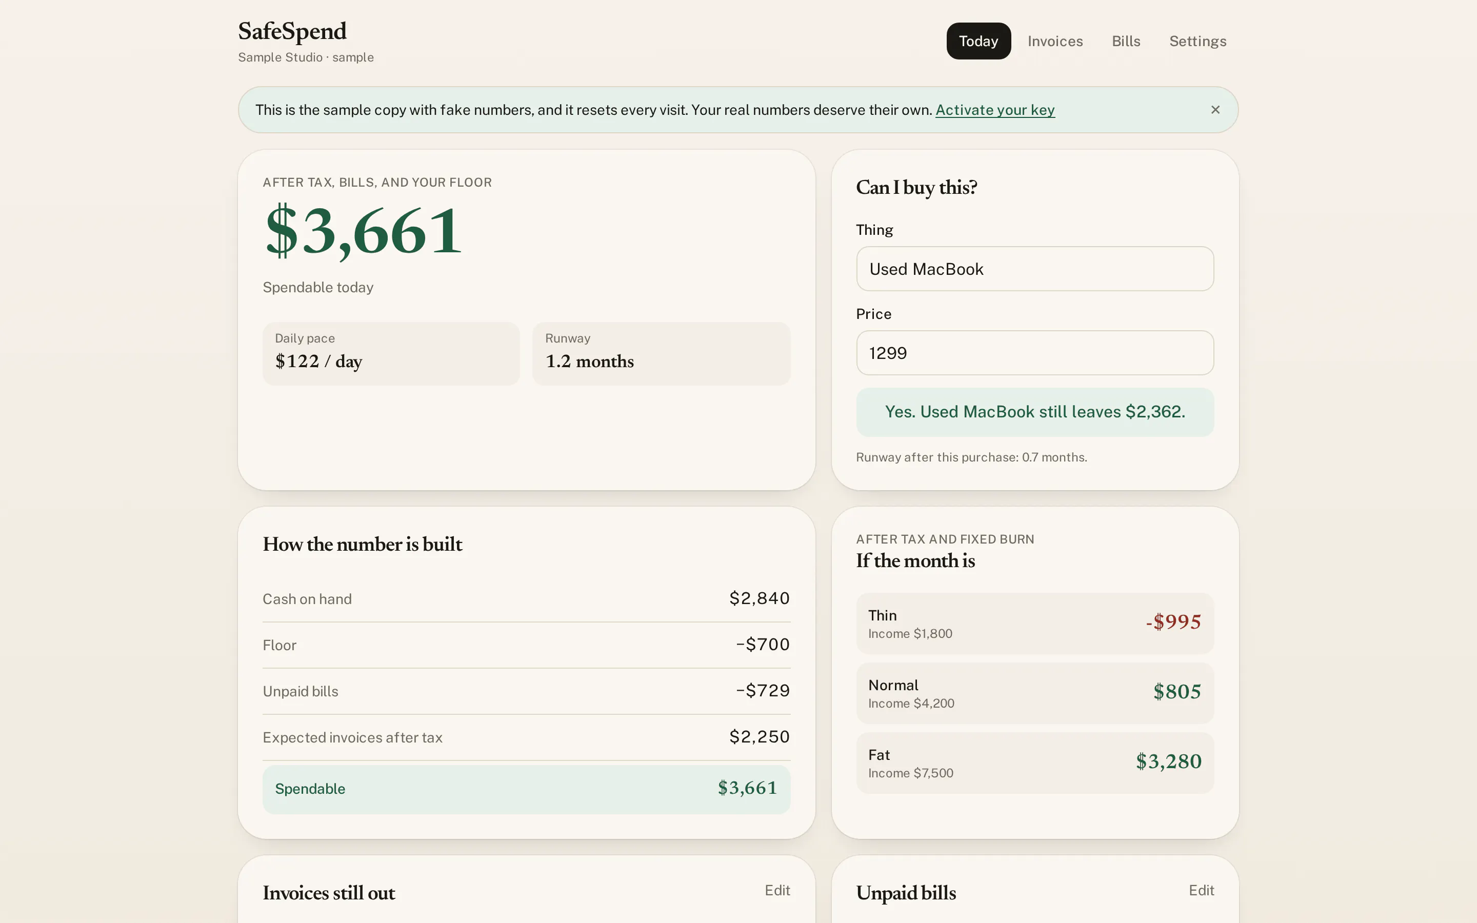Click the AFTER TAX AND FIXED BURN label
1477x923 pixels.
(945, 539)
